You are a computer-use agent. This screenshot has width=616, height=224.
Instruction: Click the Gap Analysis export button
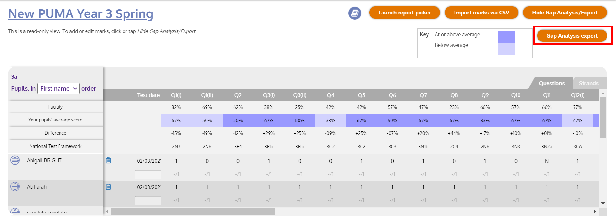click(x=572, y=36)
